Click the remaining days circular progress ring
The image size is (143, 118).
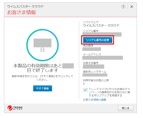pyautogui.click(x=43, y=45)
